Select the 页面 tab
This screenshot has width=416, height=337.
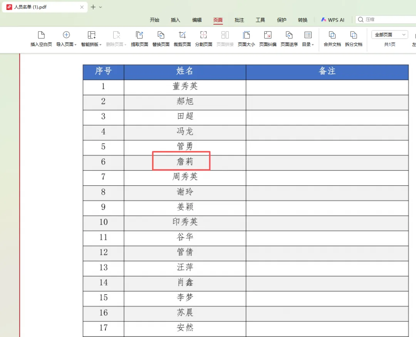tap(218, 20)
